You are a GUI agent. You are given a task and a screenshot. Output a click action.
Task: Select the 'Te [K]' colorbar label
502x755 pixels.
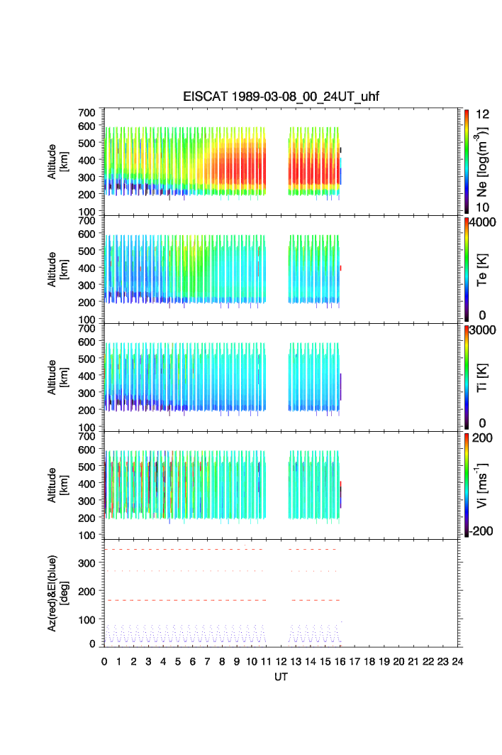(483, 268)
